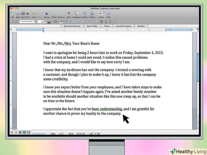This screenshot has width=207, height=155.
Task: Click the vertical scrollbar thumb
Action: [x=198, y=67]
